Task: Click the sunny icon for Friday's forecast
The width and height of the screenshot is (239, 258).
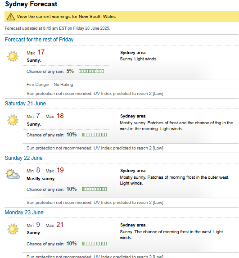Action: [13, 56]
